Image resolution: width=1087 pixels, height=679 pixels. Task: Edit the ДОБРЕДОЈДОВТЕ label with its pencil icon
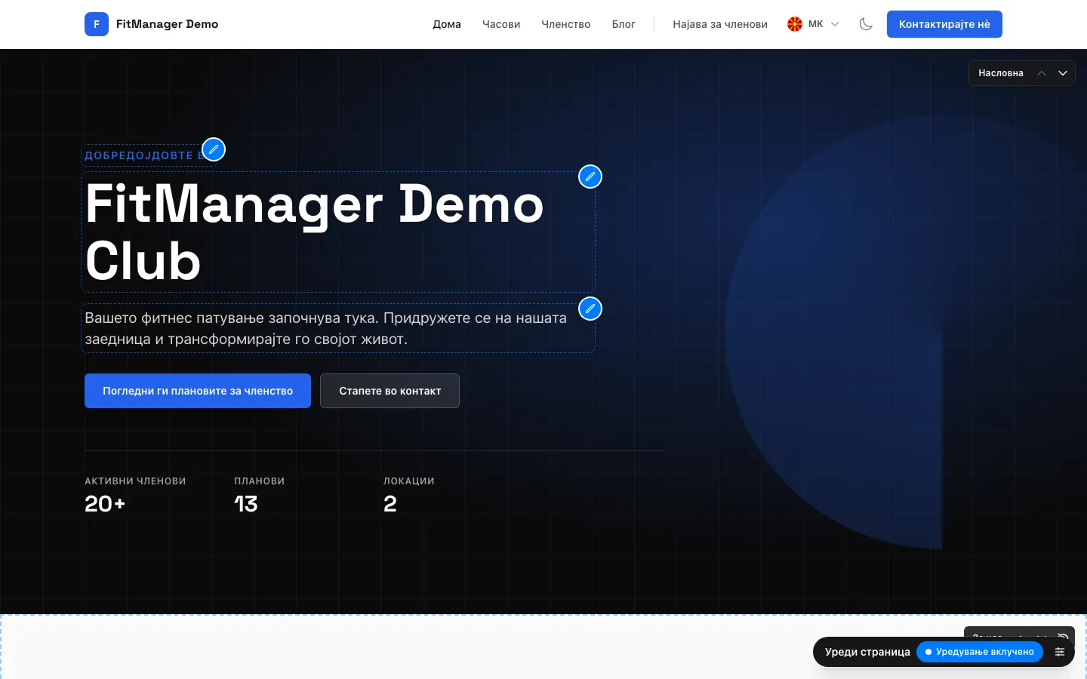(214, 149)
